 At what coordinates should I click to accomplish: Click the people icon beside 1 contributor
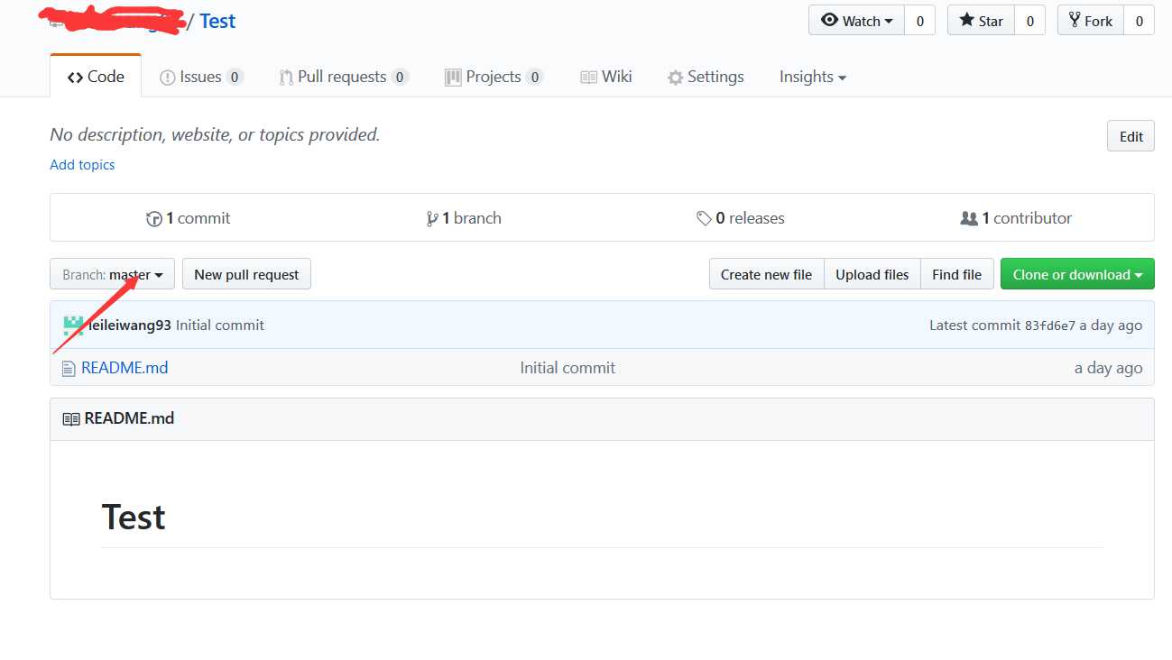[969, 218]
